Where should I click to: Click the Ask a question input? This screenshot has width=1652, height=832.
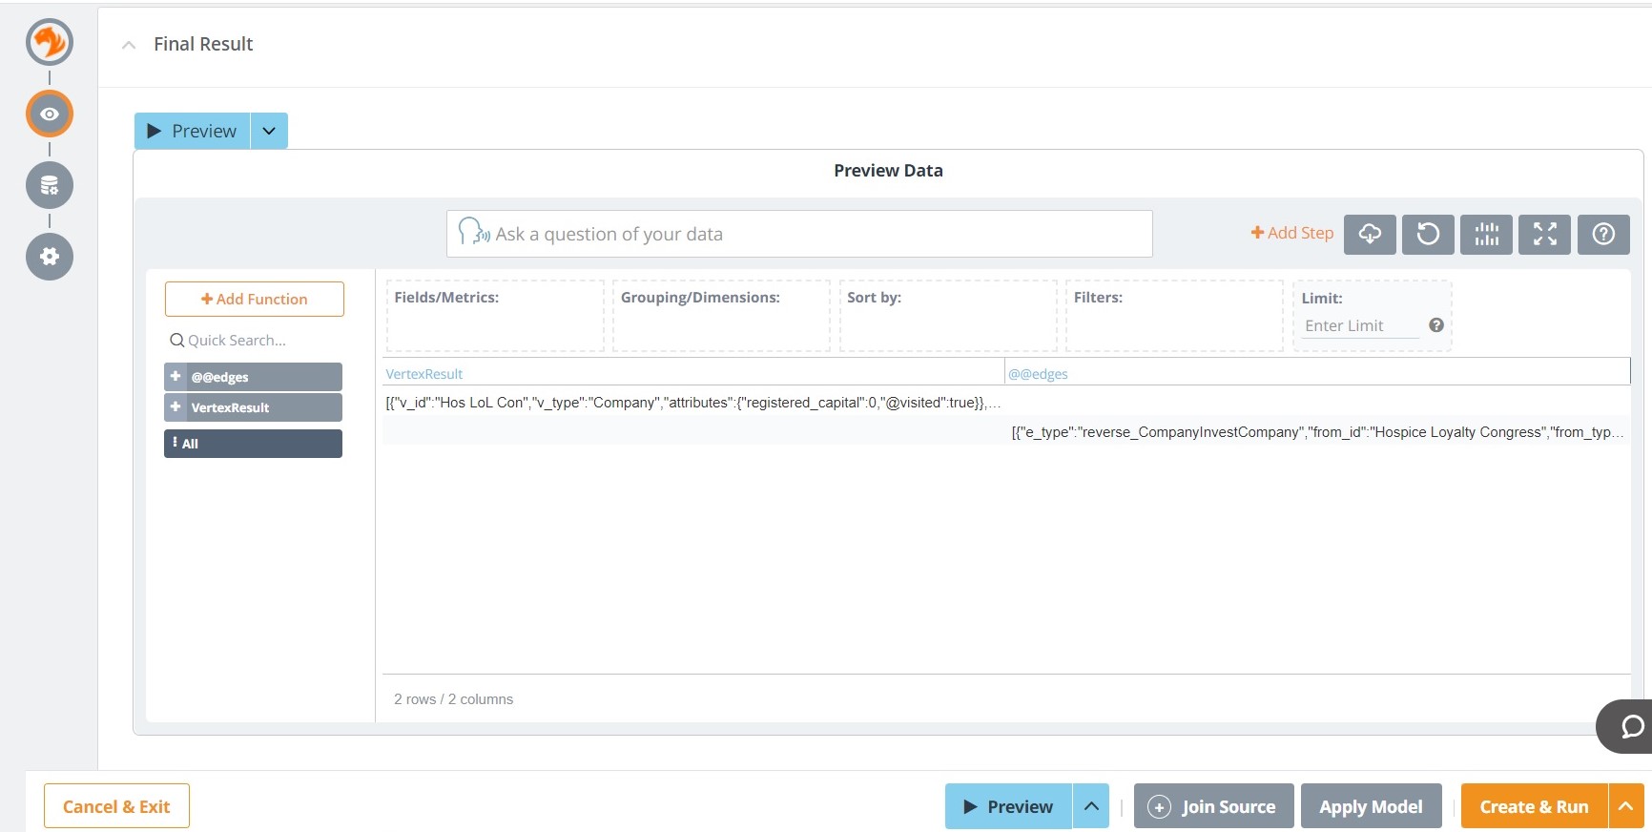pyautogui.click(x=799, y=234)
